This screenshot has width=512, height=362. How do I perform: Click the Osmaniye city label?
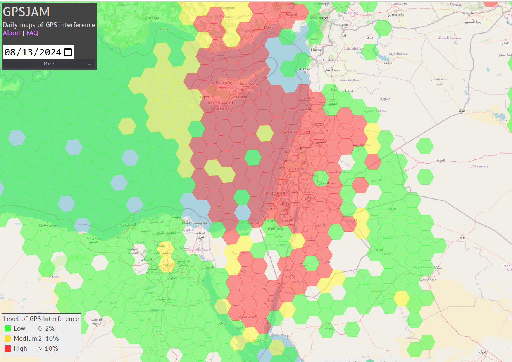click(319, 17)
